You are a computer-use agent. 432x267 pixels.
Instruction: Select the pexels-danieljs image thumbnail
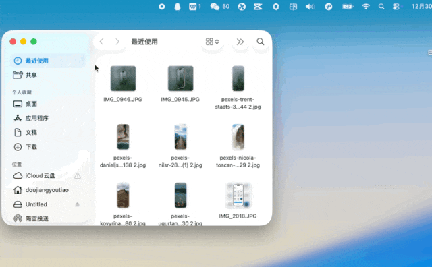point(123,137)
